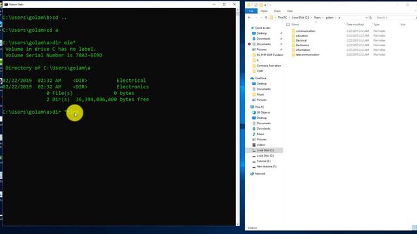Viewport: 417px width, 234px height.
Task: Click the Quick access star icon
Action: [252, 28]
